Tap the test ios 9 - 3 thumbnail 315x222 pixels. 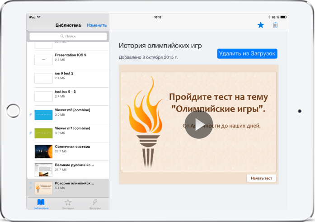pyautogui.click(x=43, y=96)
